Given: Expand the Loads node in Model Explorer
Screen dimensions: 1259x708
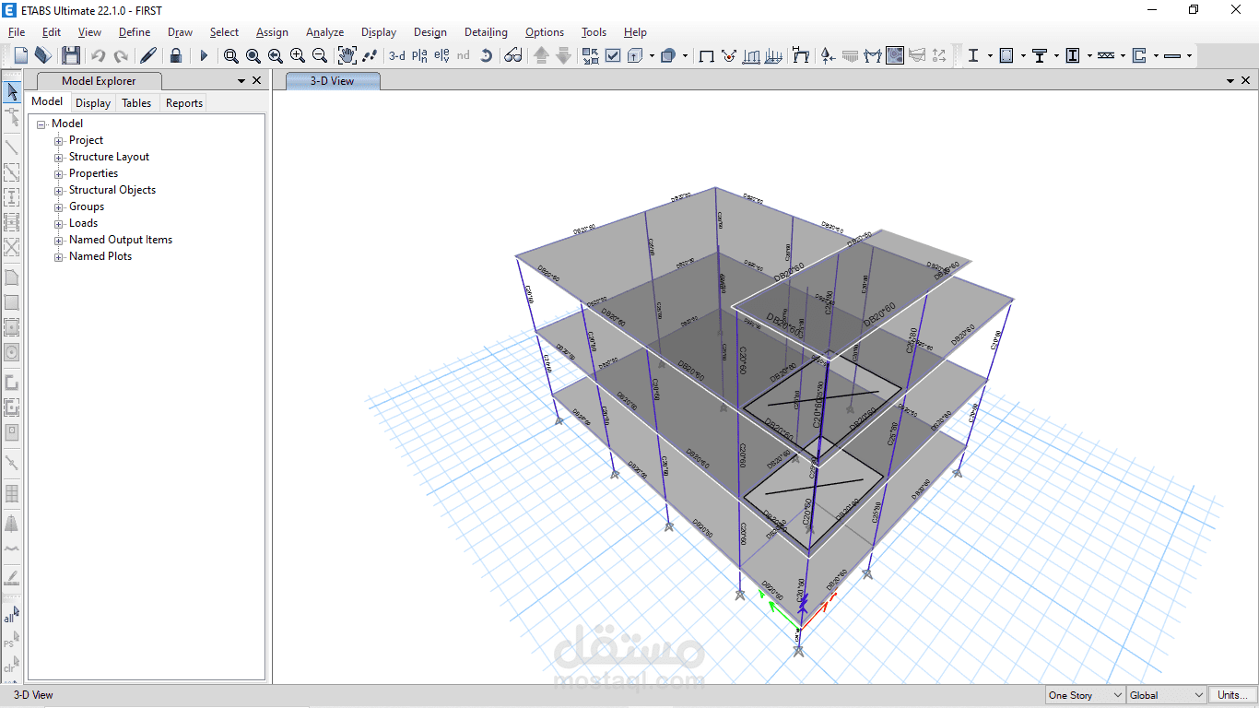Looking at the screenshot, I should (58, 223).
